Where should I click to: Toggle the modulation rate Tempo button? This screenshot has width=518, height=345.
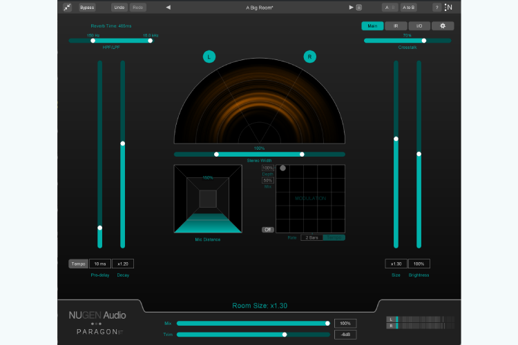click(334, 237)
